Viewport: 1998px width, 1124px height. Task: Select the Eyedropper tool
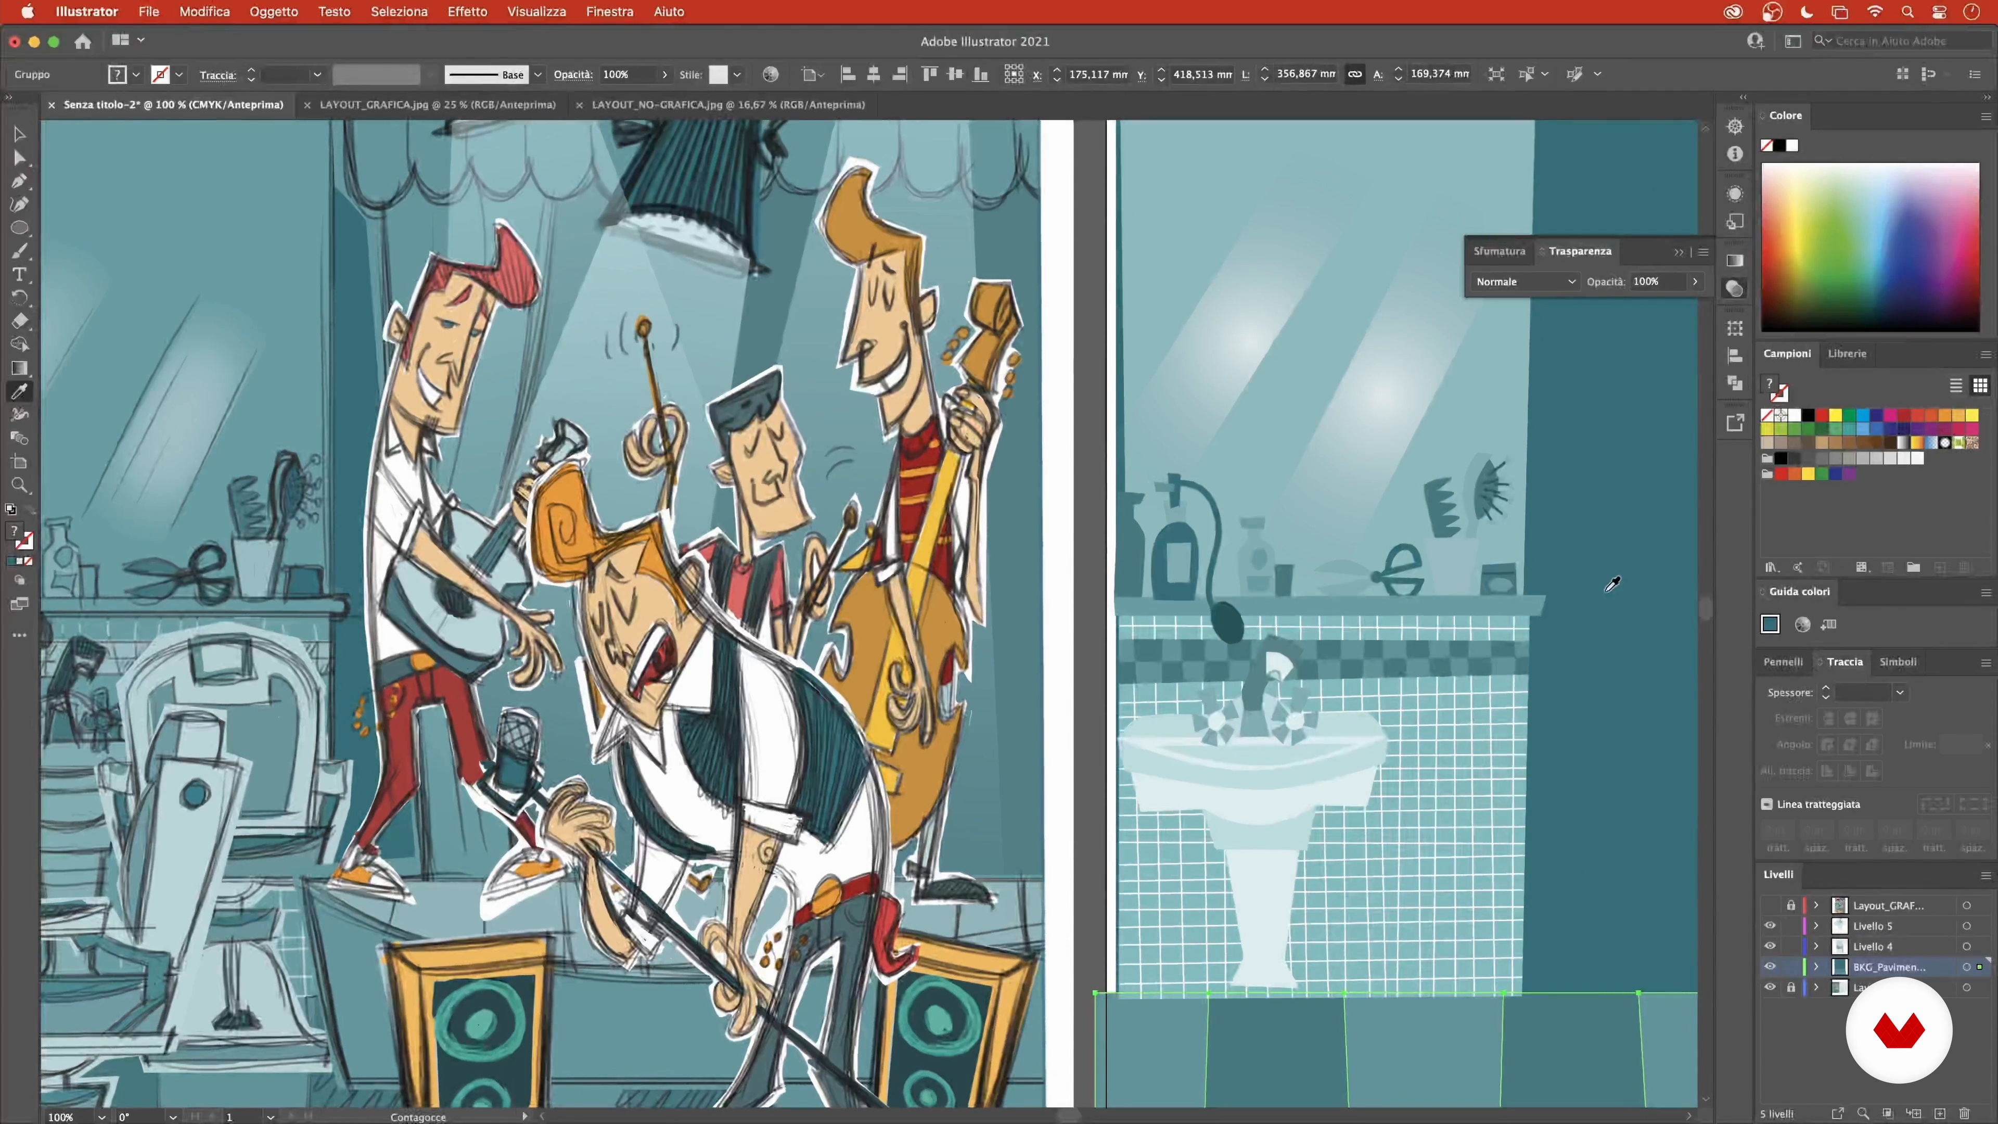tap(19, 392)
